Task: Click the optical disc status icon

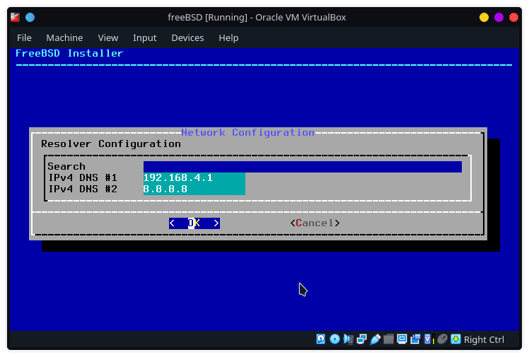Action: coord(335,339)
